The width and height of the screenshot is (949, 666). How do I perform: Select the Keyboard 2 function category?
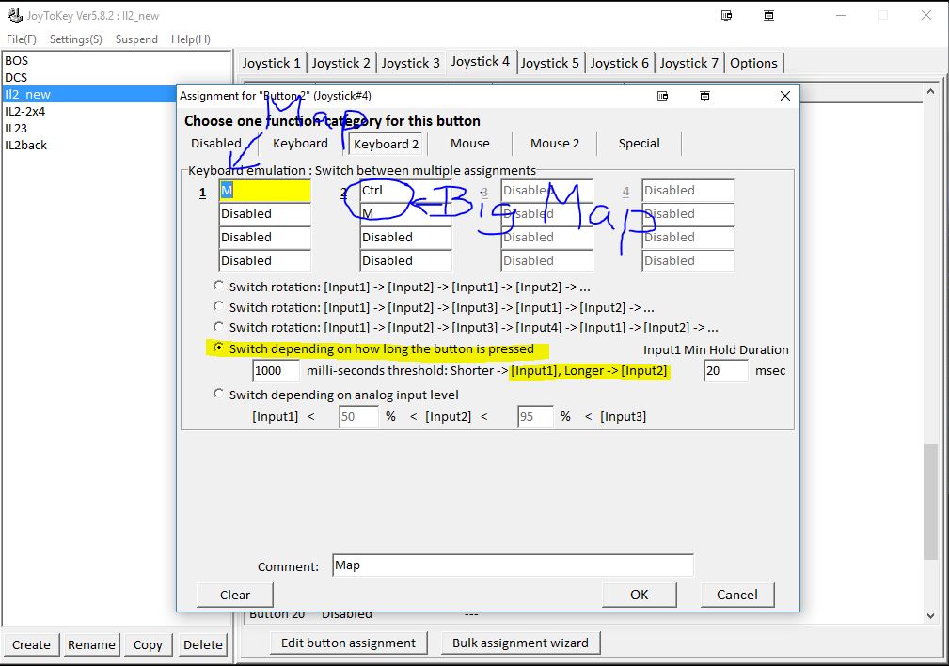point(387,144)
